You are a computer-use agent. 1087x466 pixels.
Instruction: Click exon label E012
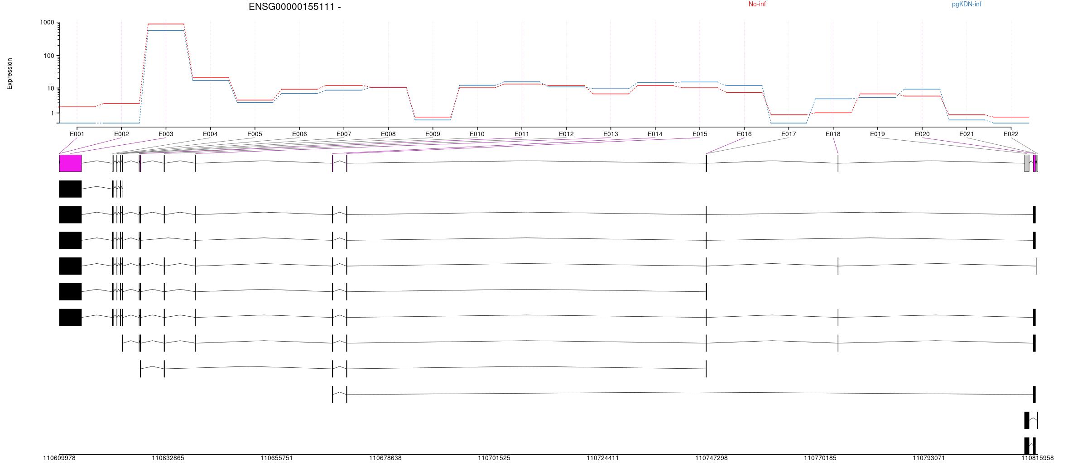point(566,134)
